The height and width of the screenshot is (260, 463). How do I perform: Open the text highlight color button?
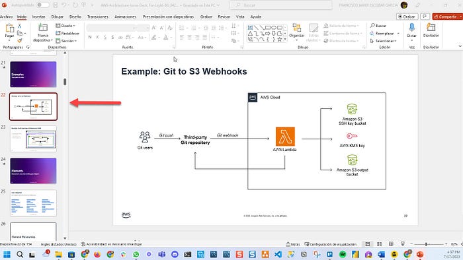154,37
